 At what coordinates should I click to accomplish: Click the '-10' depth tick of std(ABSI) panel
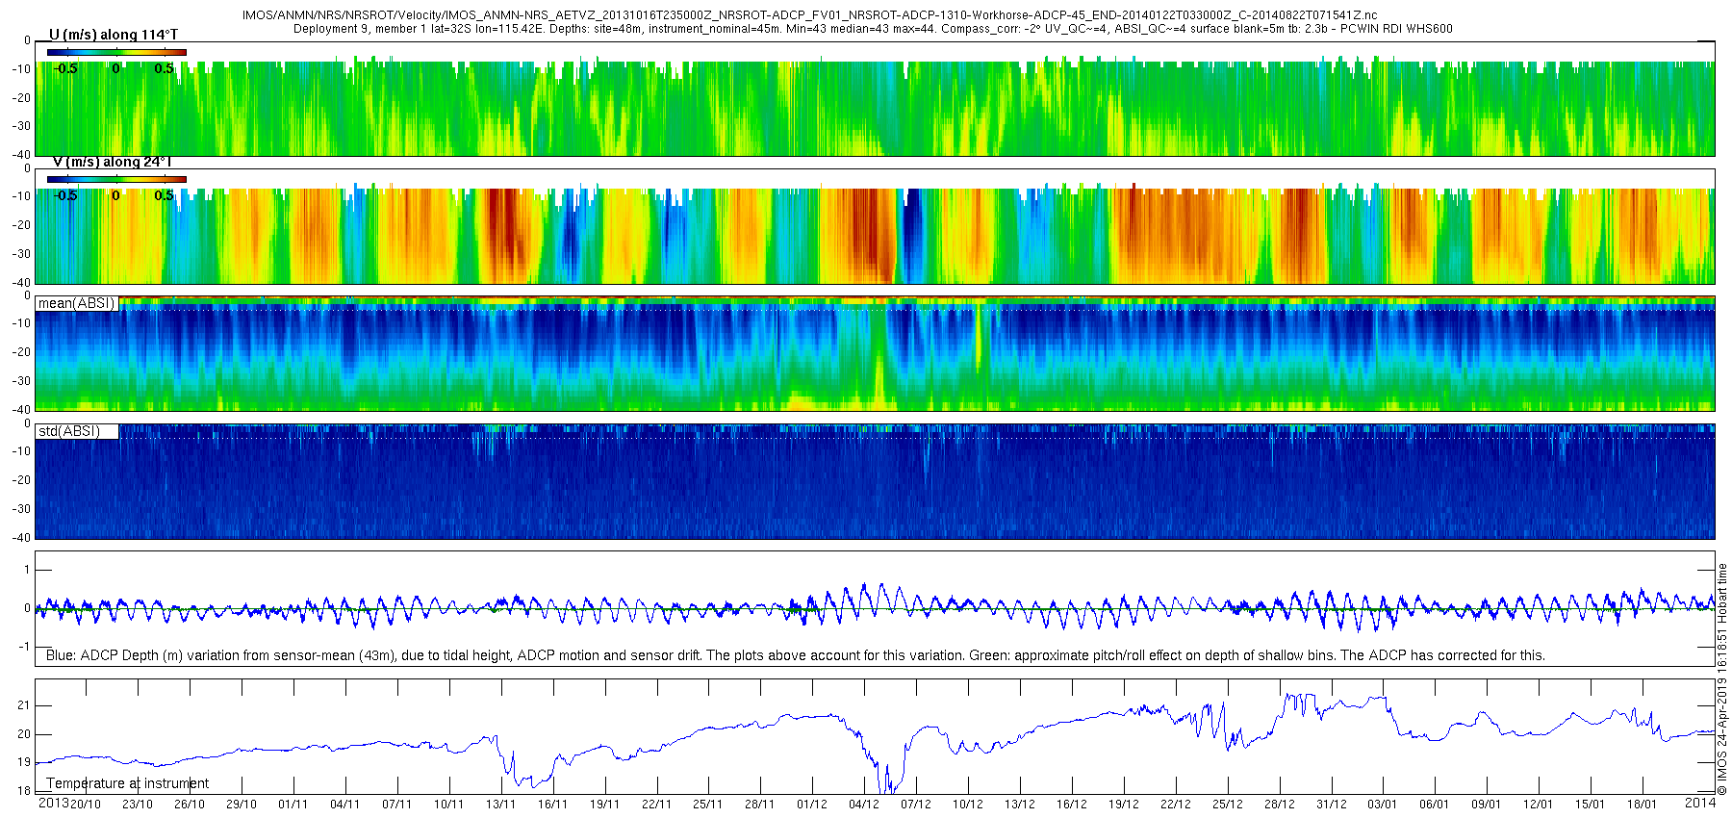click(20, 451)
